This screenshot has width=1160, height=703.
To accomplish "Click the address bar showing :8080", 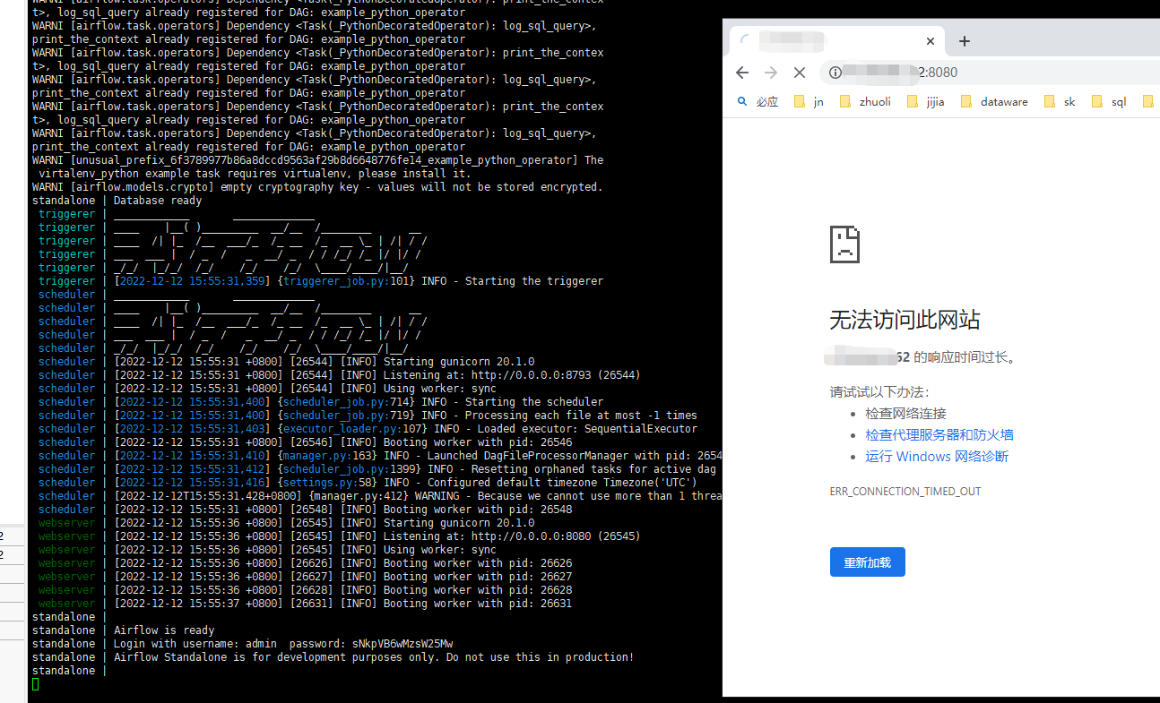I will click(991, 73).
